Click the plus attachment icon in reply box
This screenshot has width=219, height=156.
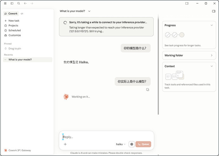[65, 144]
